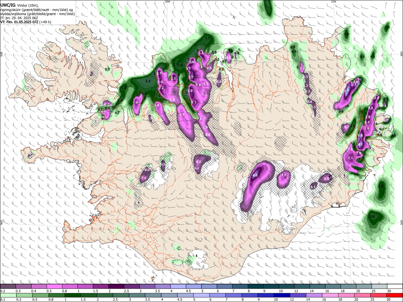Click the 30 label on the rain scale
This screenshot has width=403, height=302.
pyautogui.click(x=389, y=299)
